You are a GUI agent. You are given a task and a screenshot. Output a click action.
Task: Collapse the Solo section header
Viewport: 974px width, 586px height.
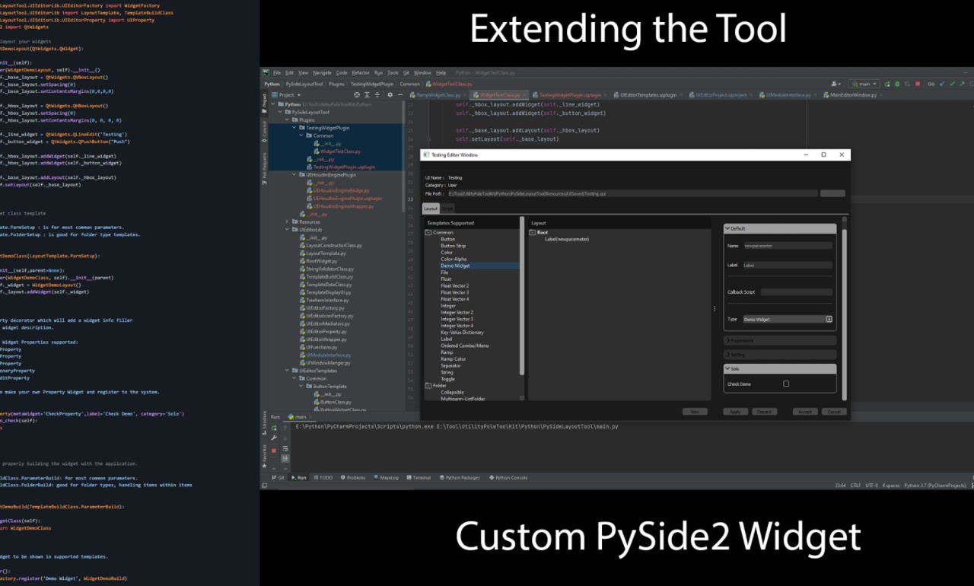pyautogui.click(x=727, y=368)
